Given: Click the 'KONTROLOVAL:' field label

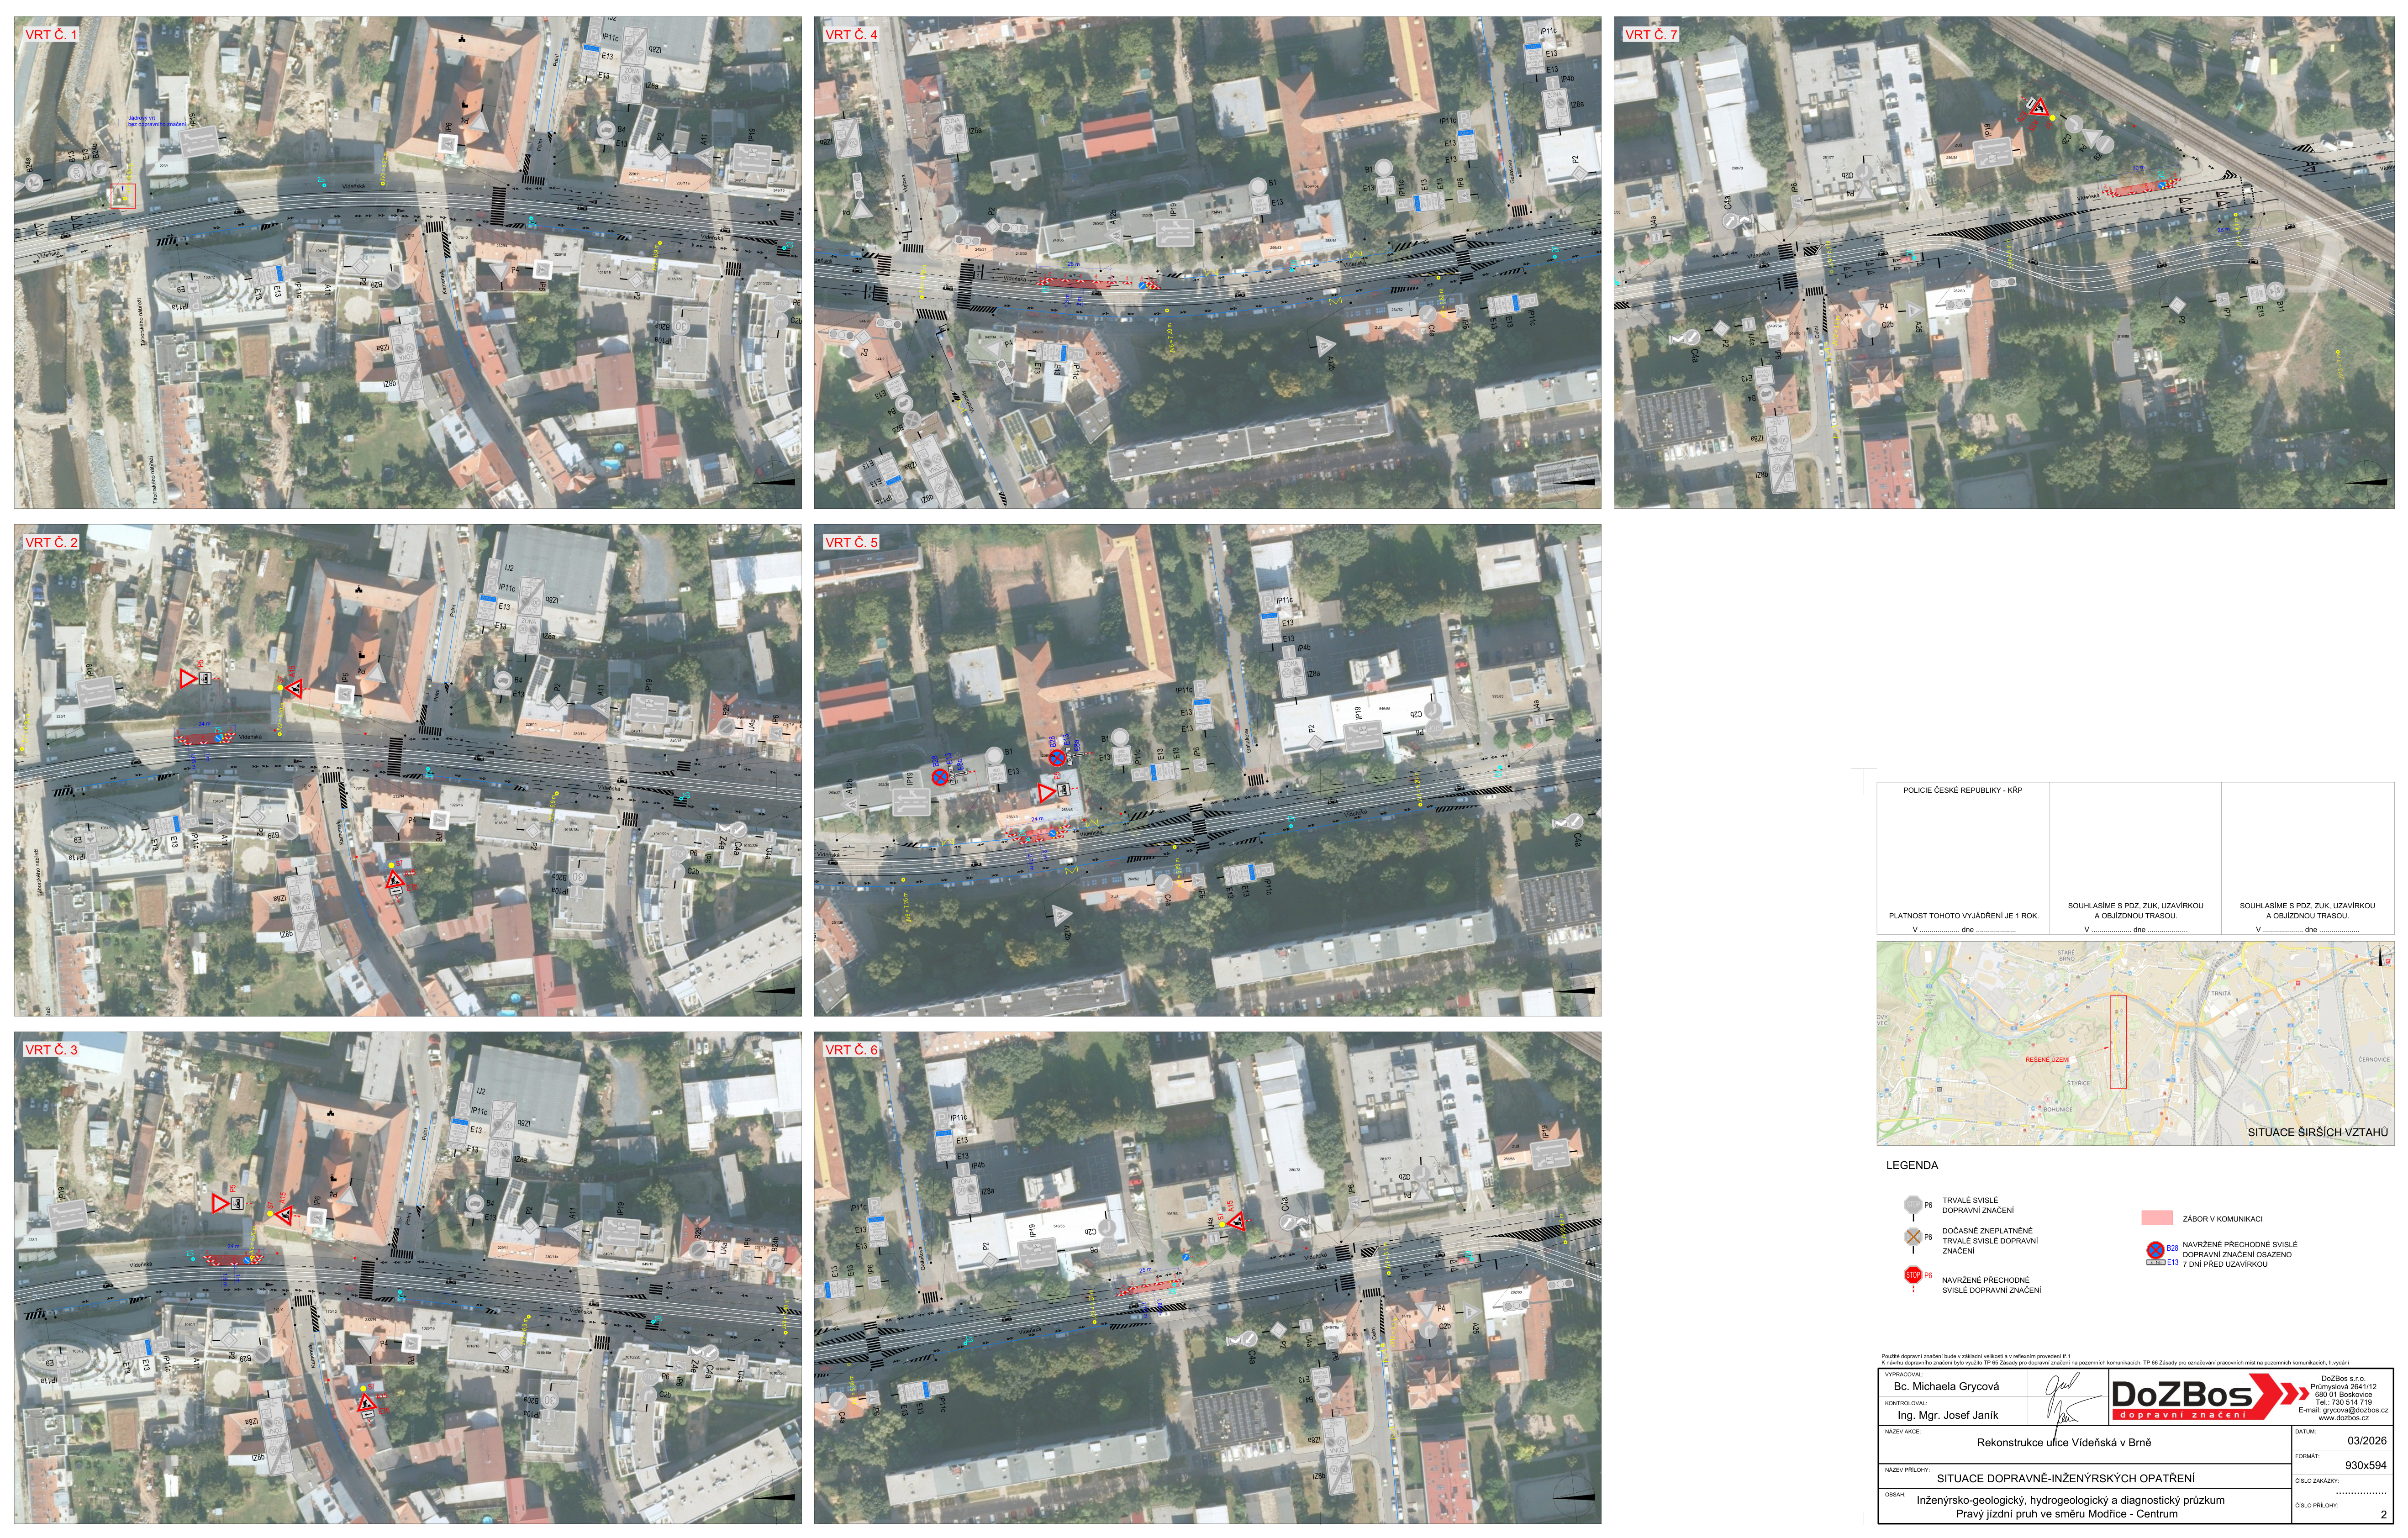Looking at the screenshot, I should (1906, 1403).
